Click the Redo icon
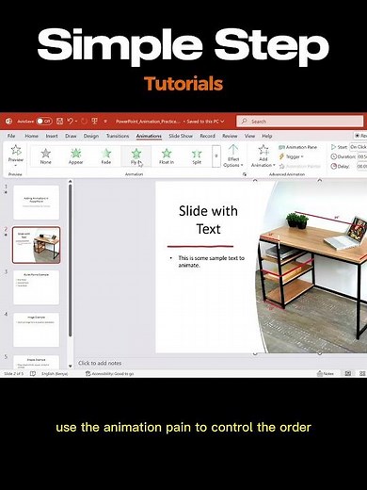This screenshot has height=490, width=367. coord(84,121)
